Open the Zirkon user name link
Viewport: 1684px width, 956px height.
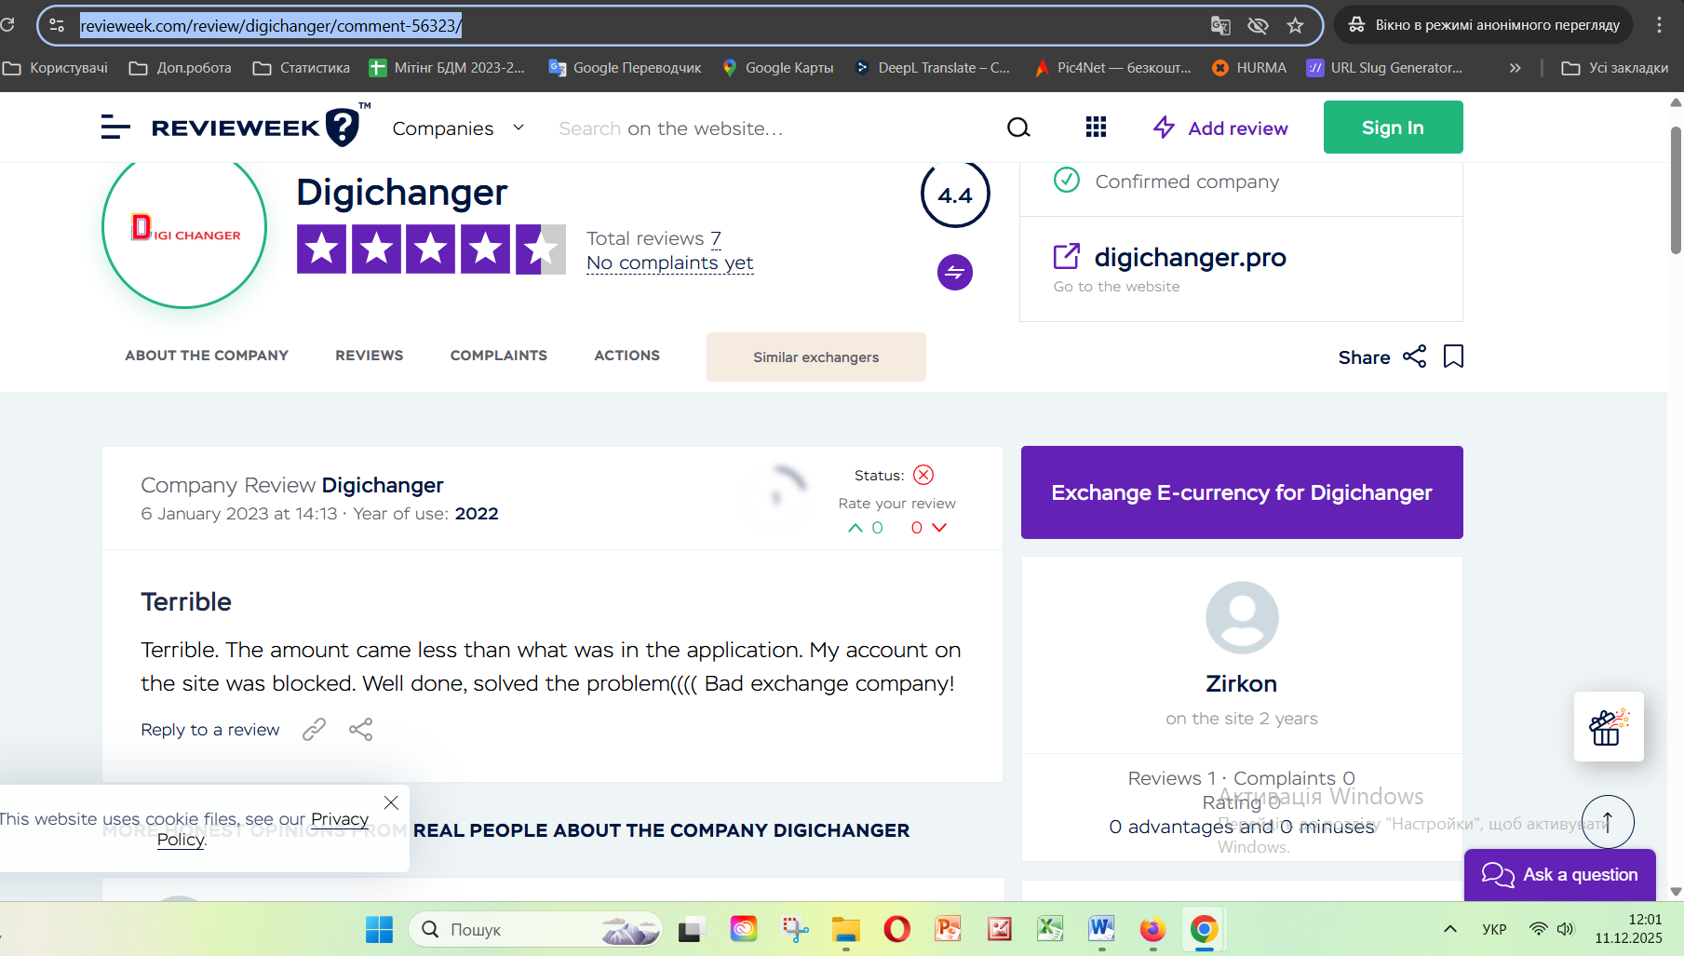(1242, 684)
